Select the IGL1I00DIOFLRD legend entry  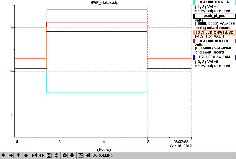[x=214, y=41]
